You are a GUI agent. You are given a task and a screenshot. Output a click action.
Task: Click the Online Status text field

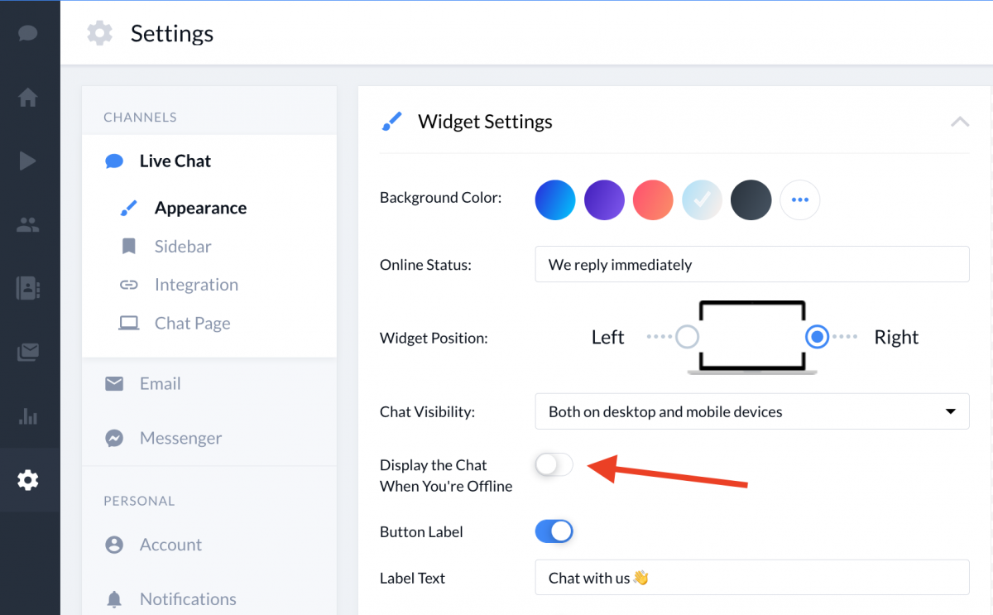click(x=752, y=264)
